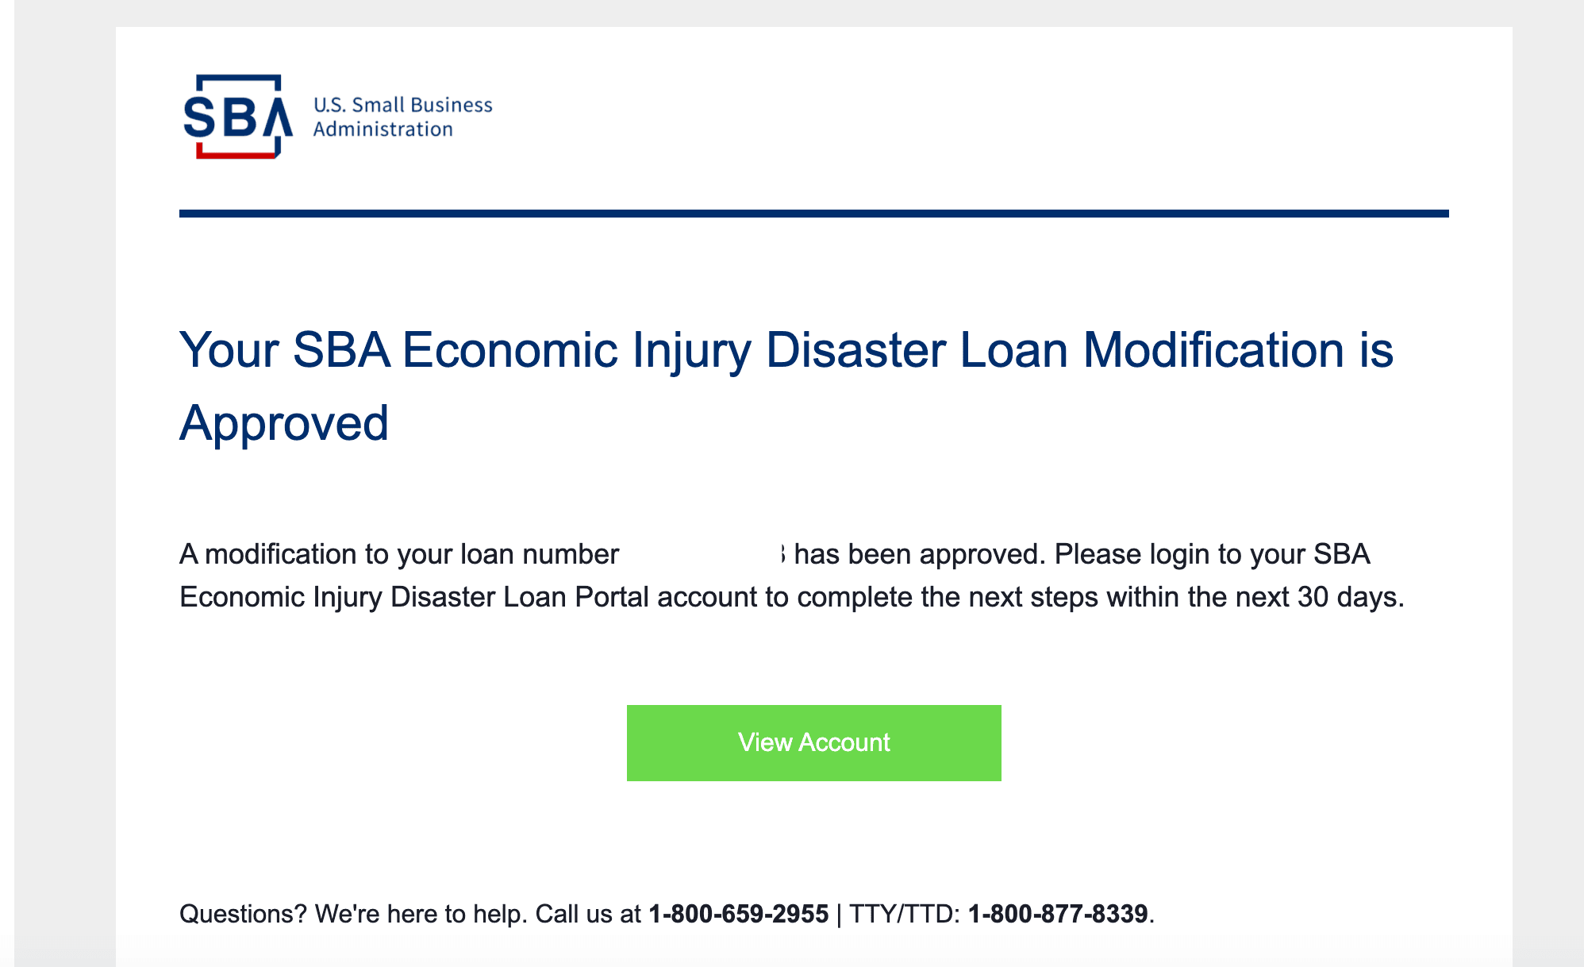Click the U.S. Small Business text

pos(402,105)
